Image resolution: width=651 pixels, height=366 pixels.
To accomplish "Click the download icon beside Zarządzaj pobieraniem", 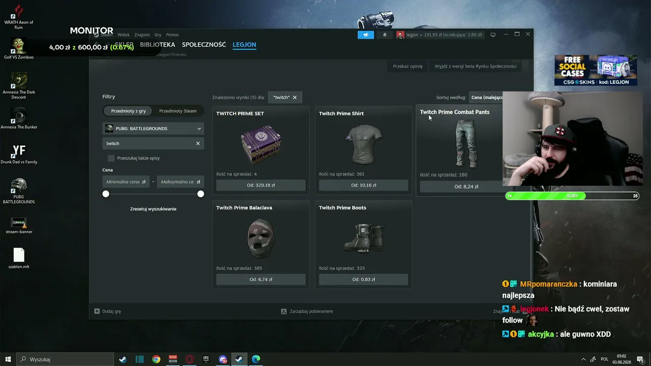I will [284, 311].
